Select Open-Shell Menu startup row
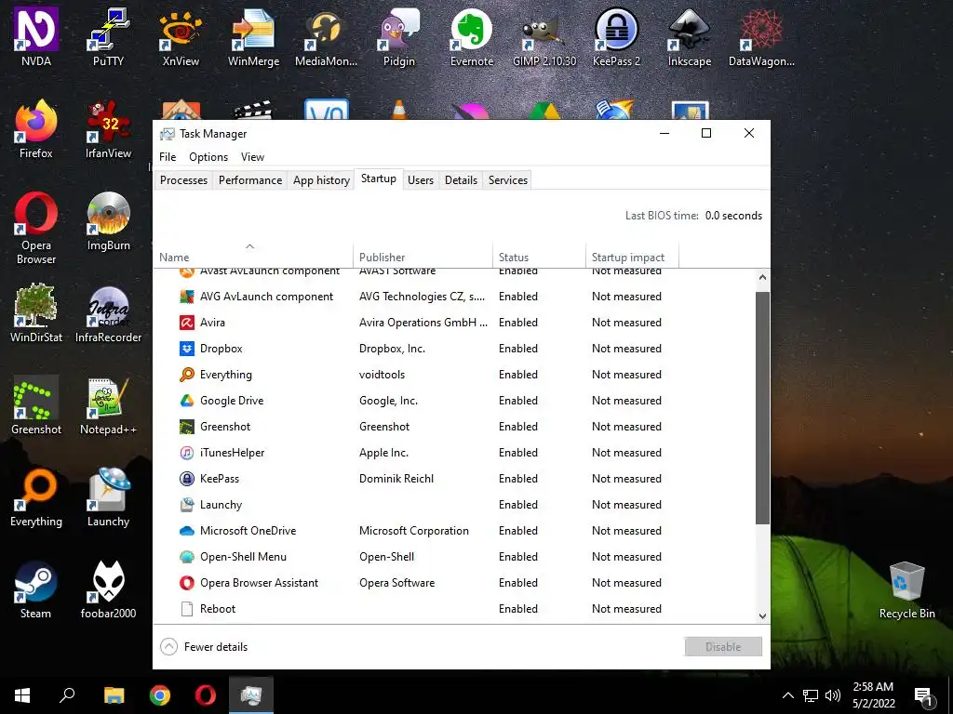Image resolution: width=953 pixels, height=714 pixels. tap(454, 557)
